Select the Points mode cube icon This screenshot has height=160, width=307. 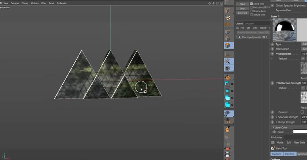[x=227, y=32]
